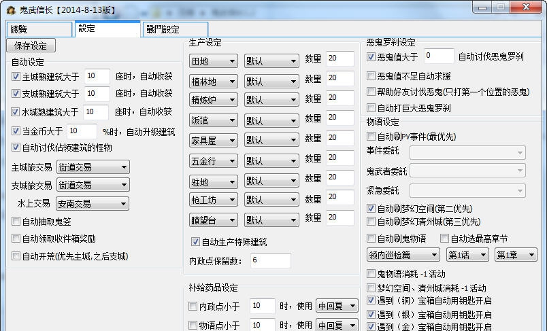This screenshot has height=331, width=547.
Task: Open 默认 dropdown next to 田地
Action: click(x=271, y=61)
